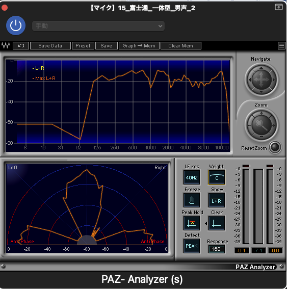This screenshot has width=287, height=289.
Task: Click the L+R legend label
Action: 39,68
